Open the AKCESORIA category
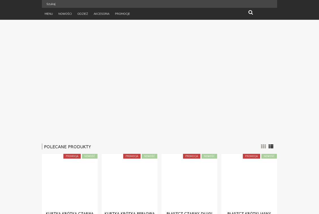 102,14
